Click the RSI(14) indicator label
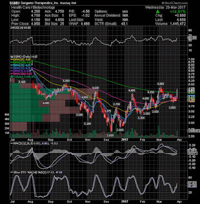Viewport: 200px width, 204px height. click(x=21, y=28)
